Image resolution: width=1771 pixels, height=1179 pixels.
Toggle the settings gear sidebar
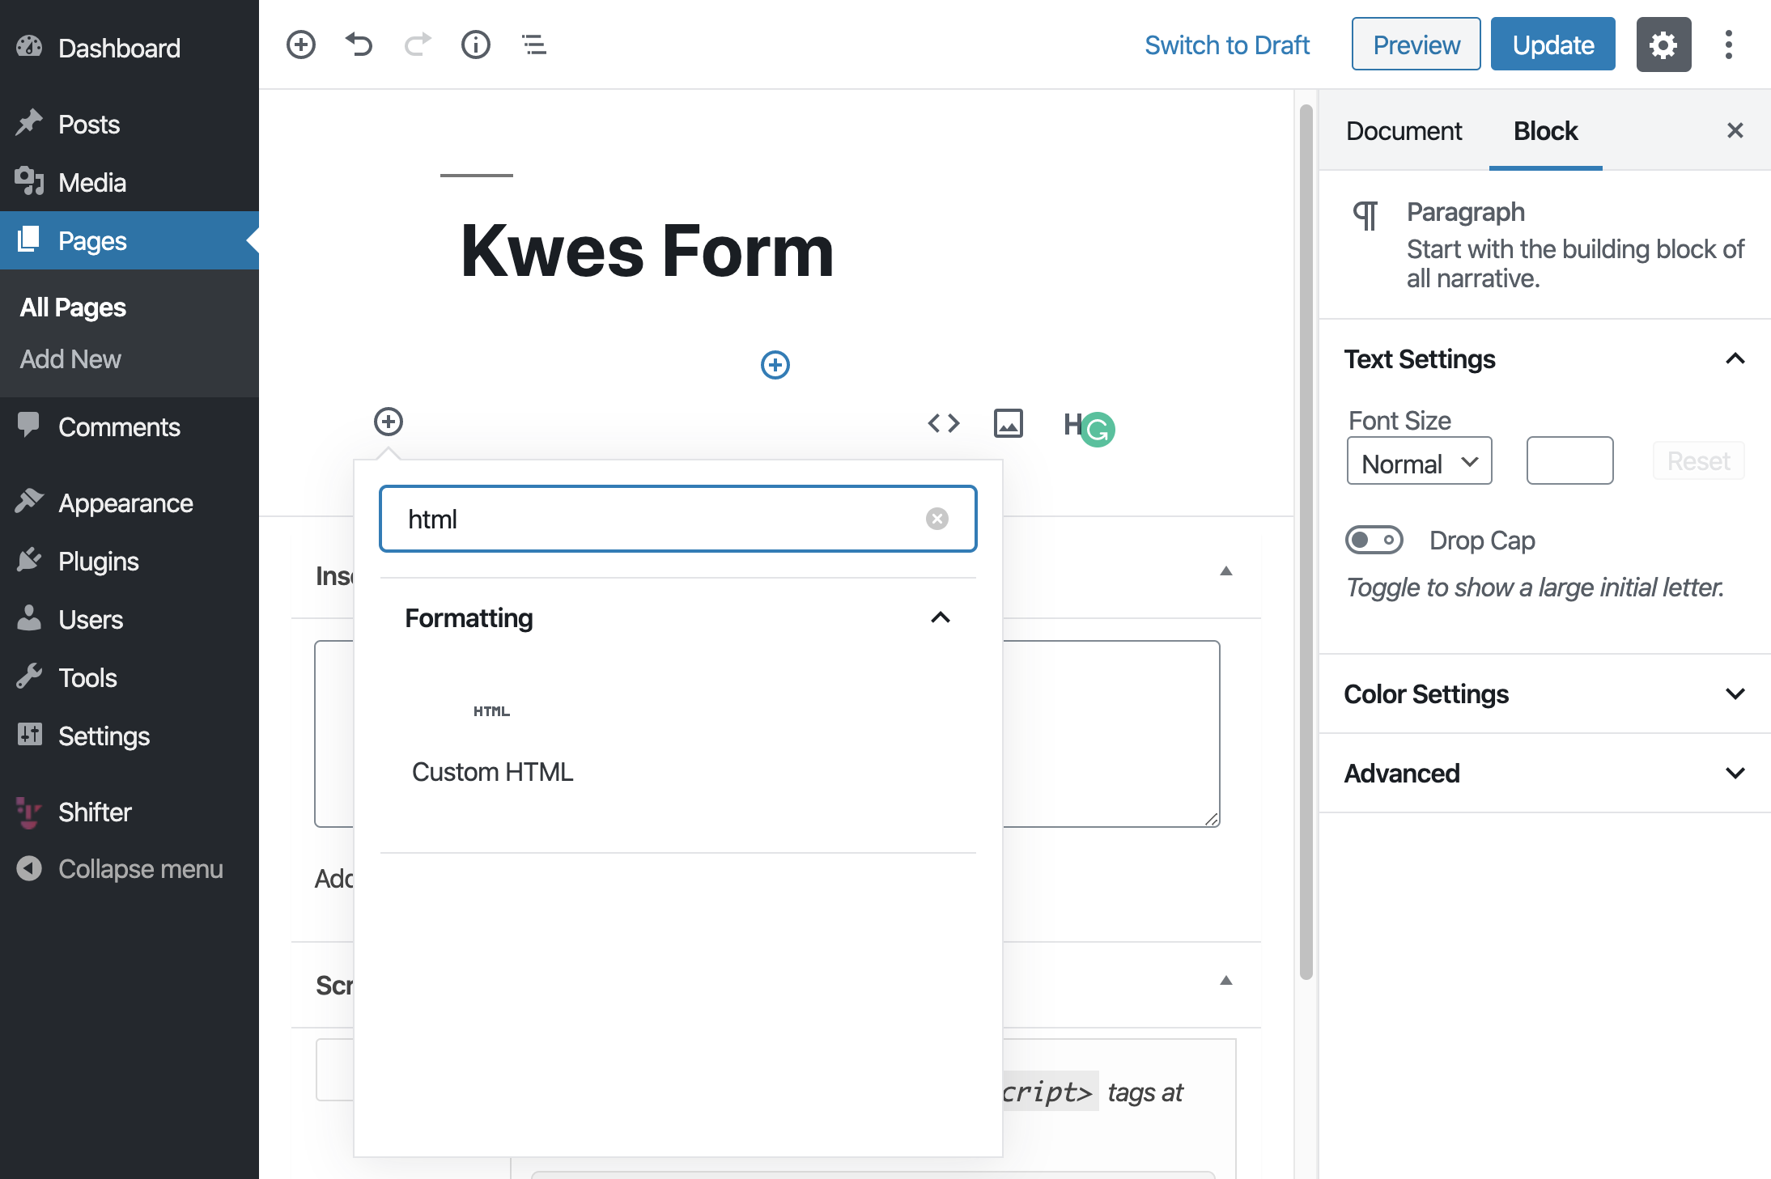pos(1663,45)
